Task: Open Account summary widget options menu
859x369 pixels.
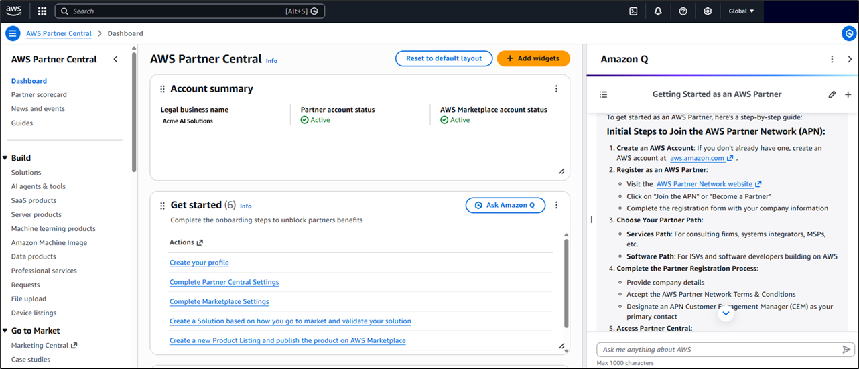Action: 556,89
